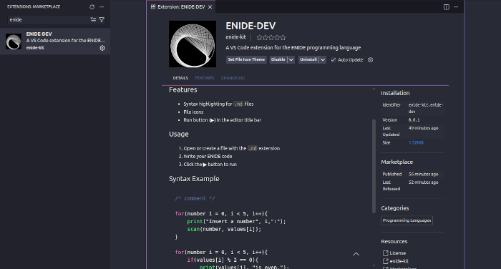This screenshot has height=269, width=501.
Task: Expand the Disable dropdown arrow
Action: tap(291, 60)
